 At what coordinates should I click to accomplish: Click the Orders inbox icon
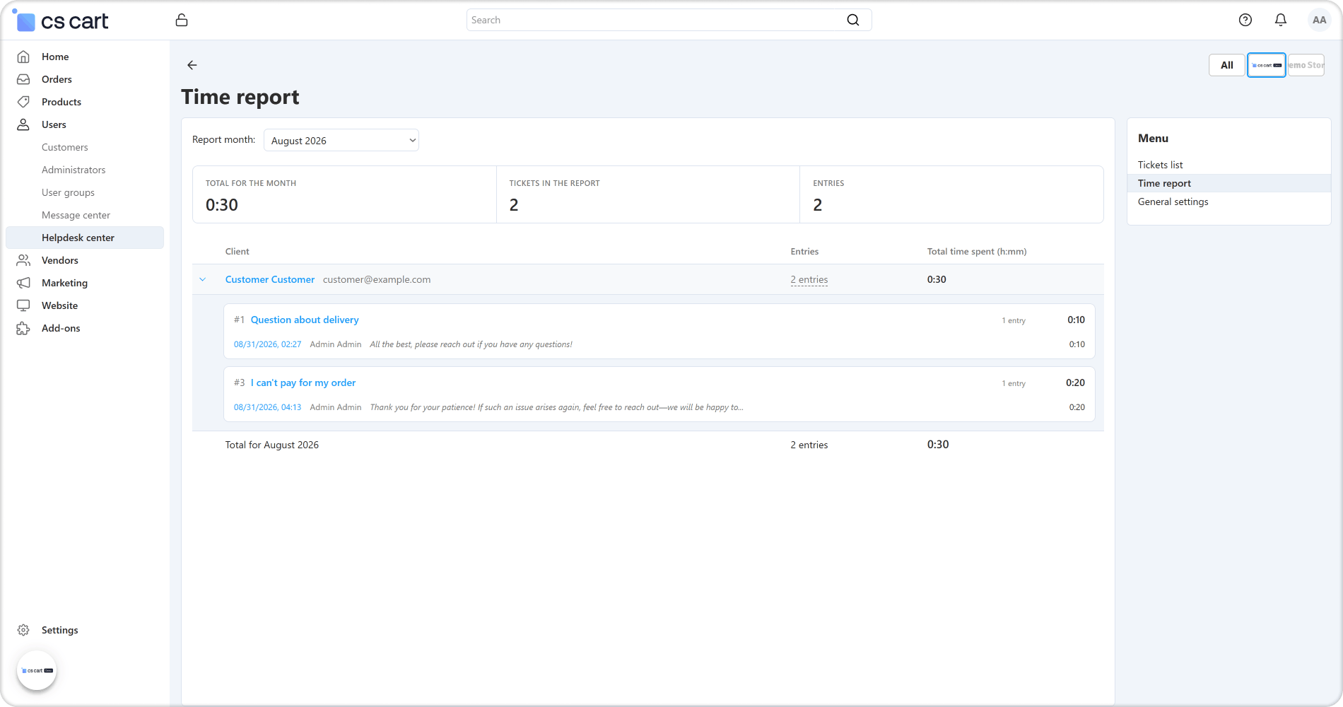pyautogui.click(x=23, y=79)
